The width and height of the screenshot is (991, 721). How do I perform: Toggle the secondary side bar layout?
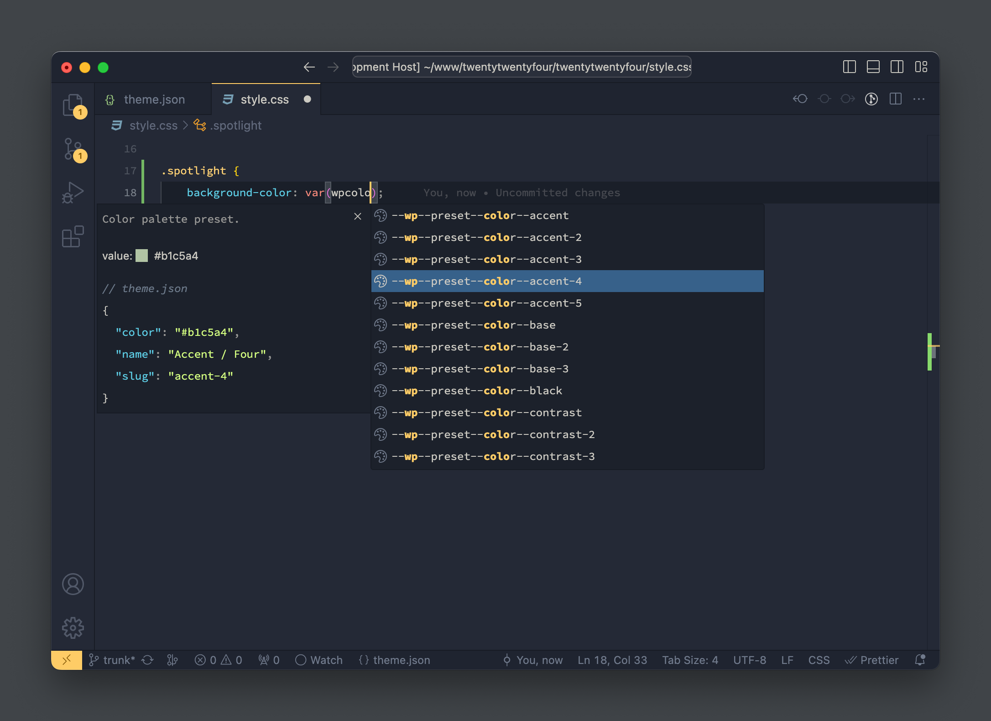897,67
